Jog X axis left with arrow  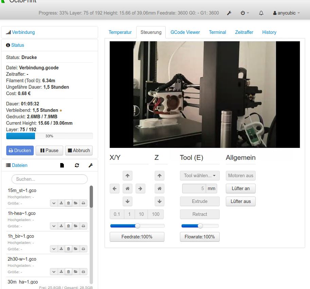tap(114, 188)
